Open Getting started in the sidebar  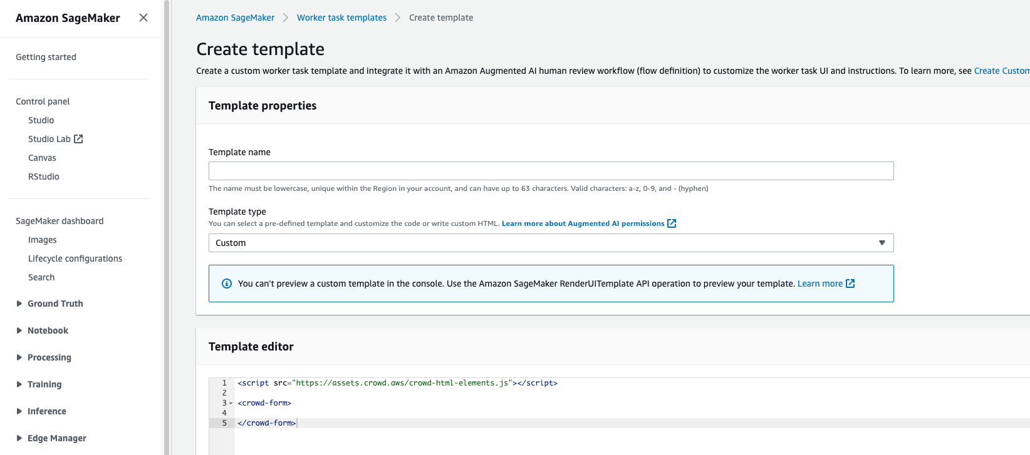point(46,57)
